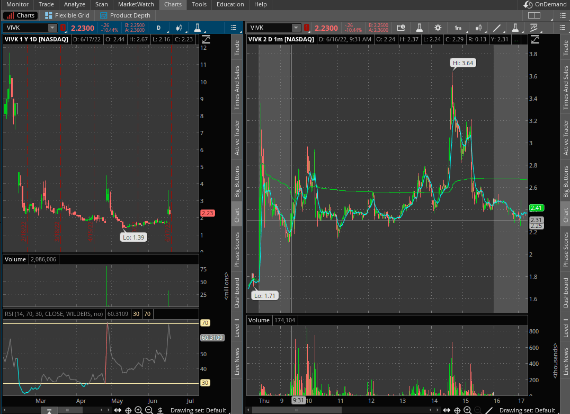Select the line drawing tool icon

497,28
